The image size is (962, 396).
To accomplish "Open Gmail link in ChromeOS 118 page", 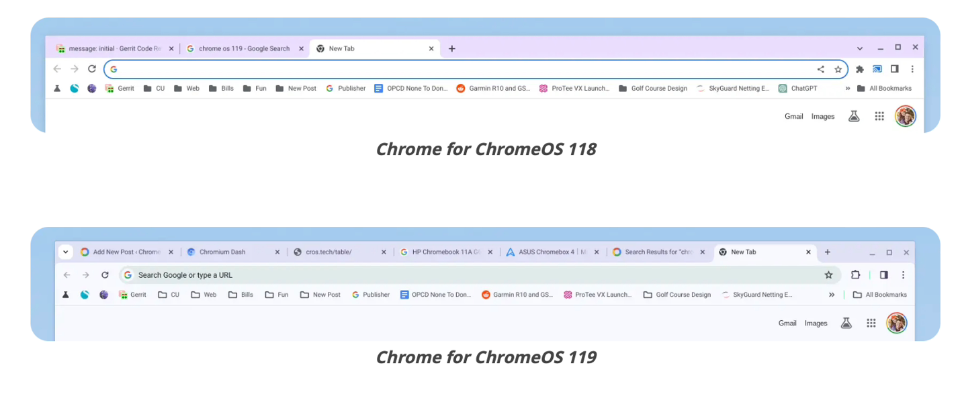I will click(794, 116).
